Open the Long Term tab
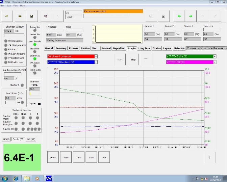The height and width of the screenshot is (182, 227). [x=144, y=48]
